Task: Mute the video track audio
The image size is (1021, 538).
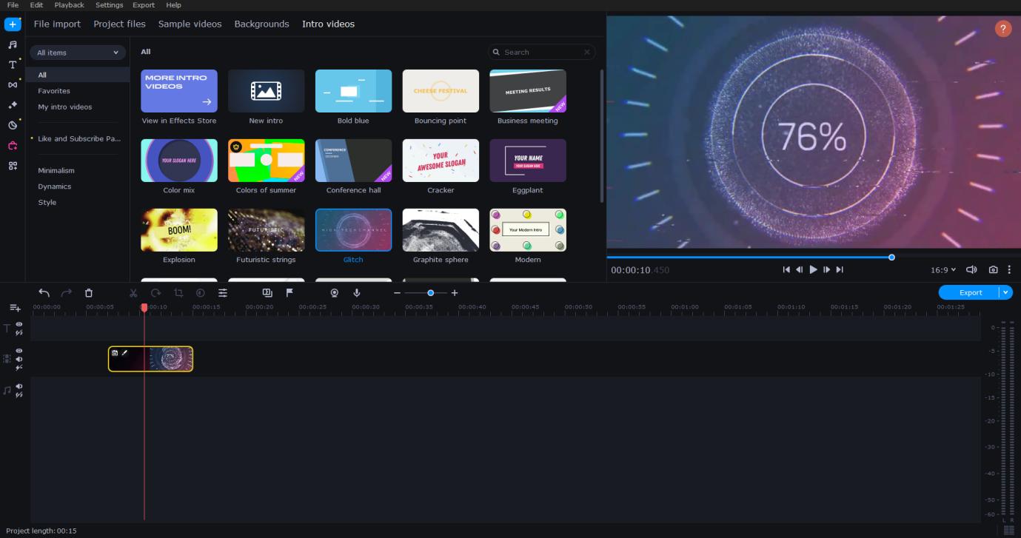Action: tap(19, 359)
